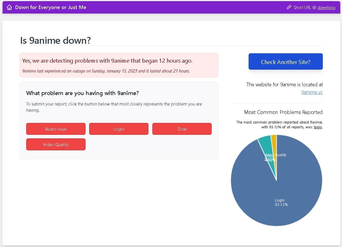The height and width of the screenshot is (247, 342).
Task: Open the downfor.io short URL link
Action: 326,8
